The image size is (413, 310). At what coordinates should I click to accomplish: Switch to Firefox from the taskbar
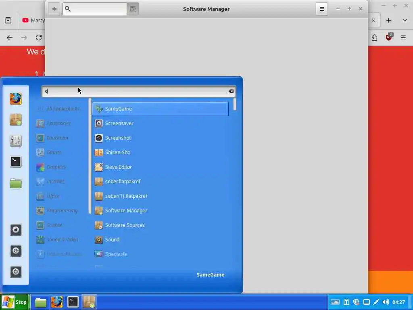[x=56, y=302]
